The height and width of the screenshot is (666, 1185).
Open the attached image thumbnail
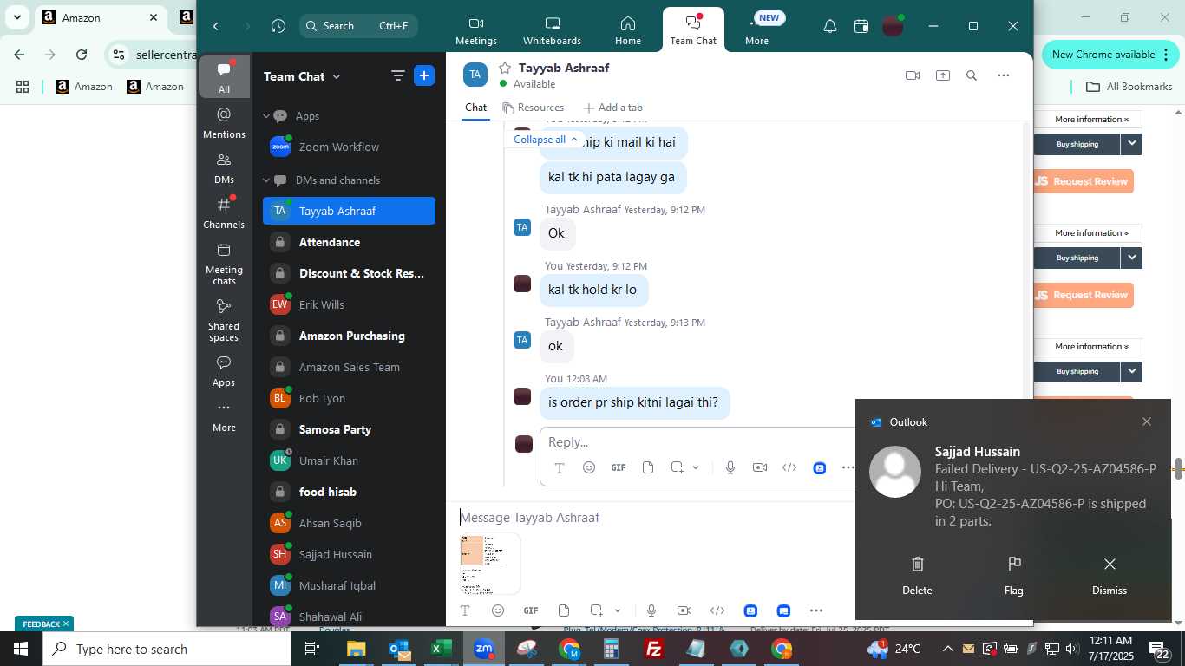490,563
